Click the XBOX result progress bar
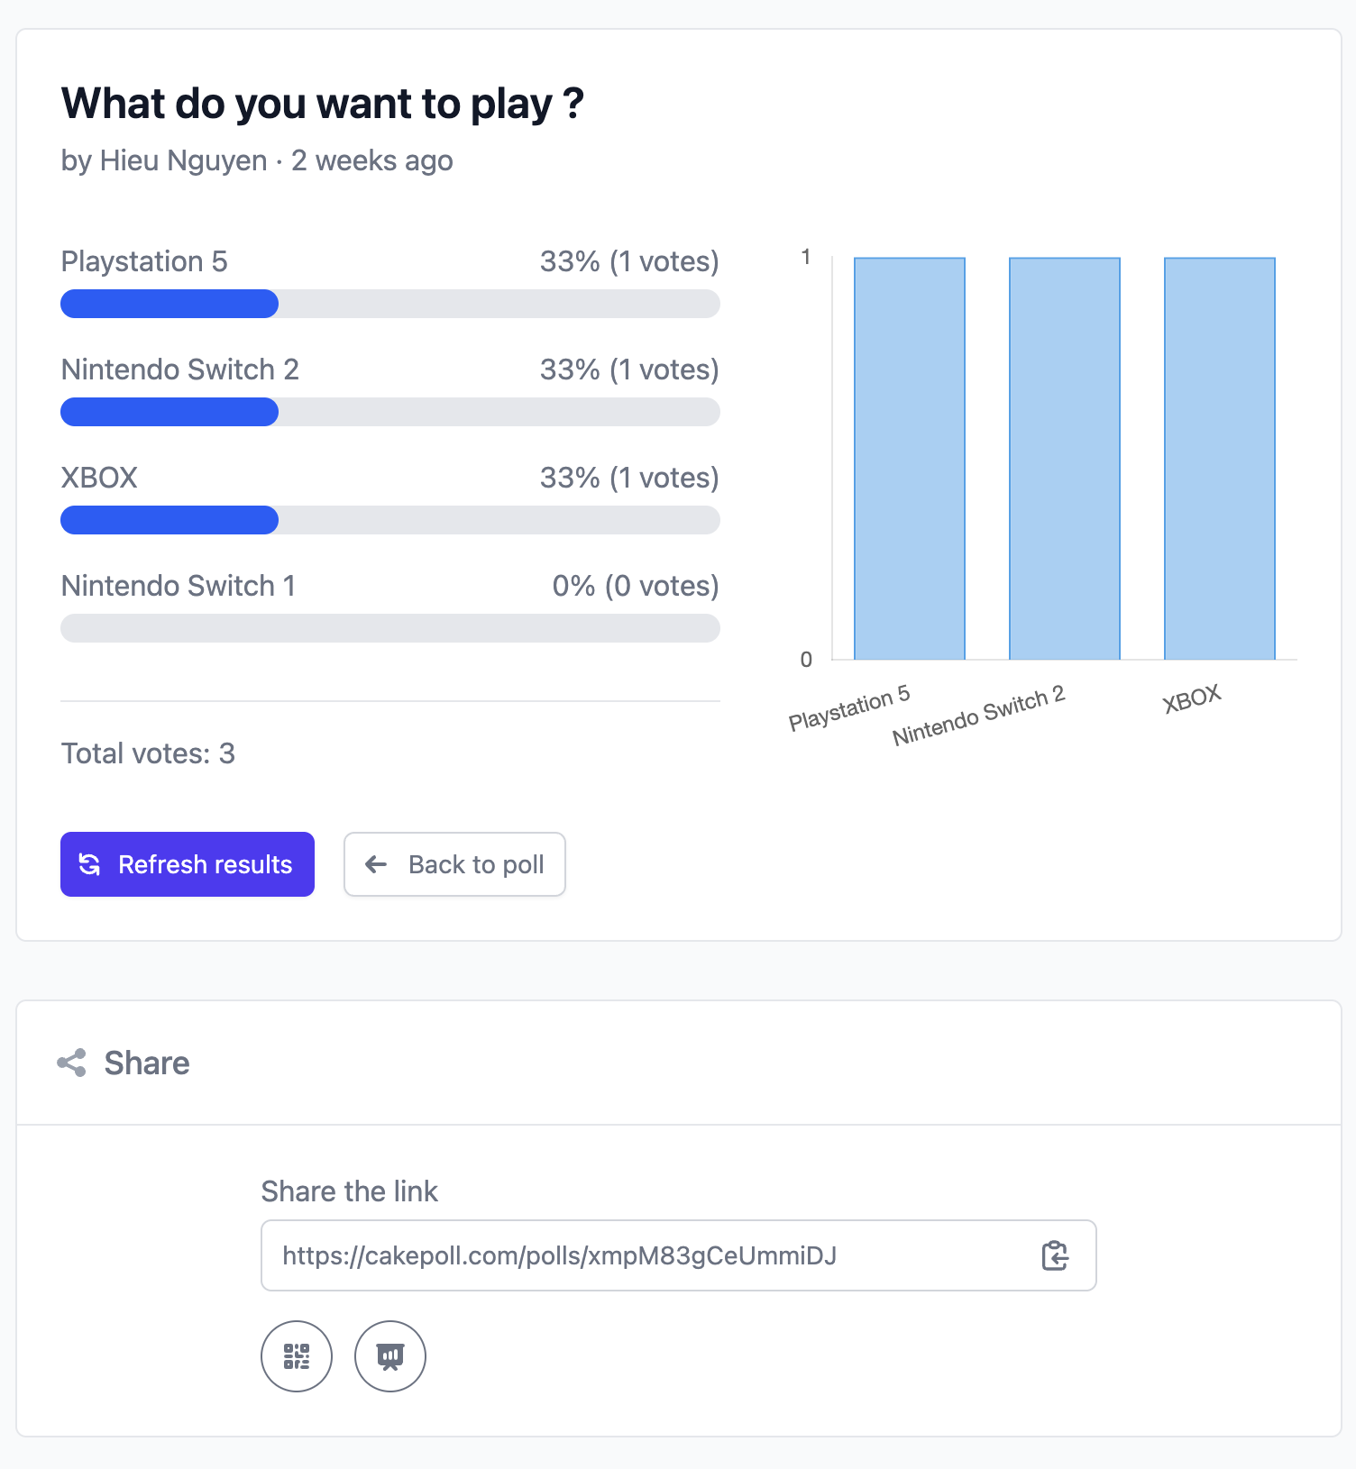The height and width of the screenshot is (1469, 1356). [x=169, y=520]
